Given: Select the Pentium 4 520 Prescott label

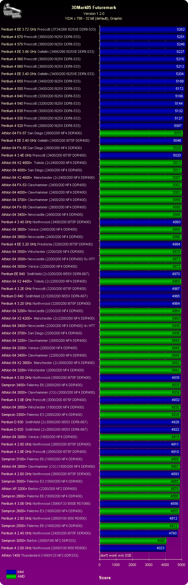Looking at the screenshot, I should [41, 126].
